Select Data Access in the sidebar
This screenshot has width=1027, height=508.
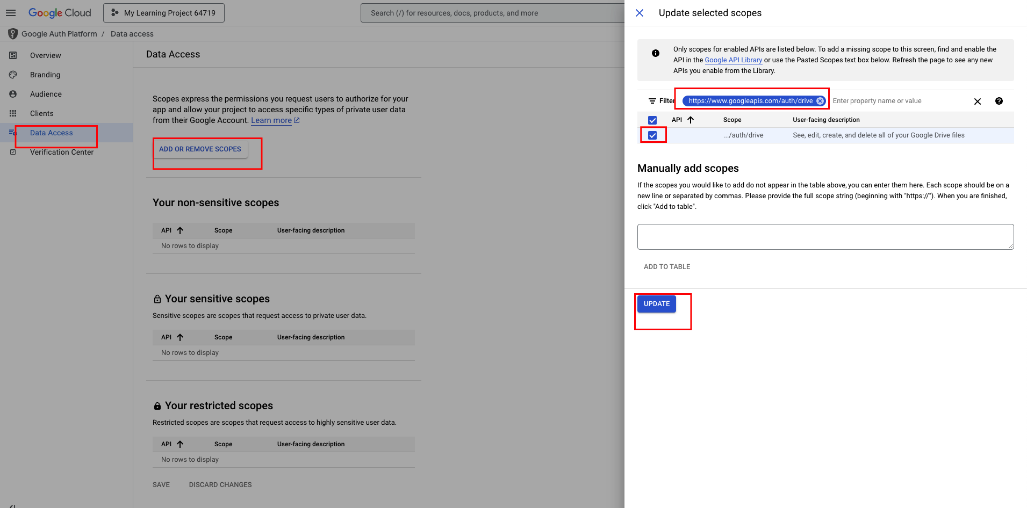point(52,133)
